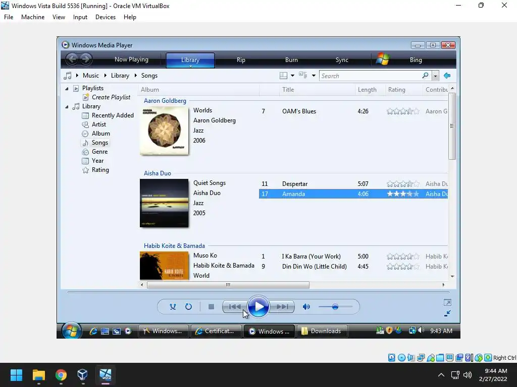Click the seek bar above the playback controls

coord(258,292)
